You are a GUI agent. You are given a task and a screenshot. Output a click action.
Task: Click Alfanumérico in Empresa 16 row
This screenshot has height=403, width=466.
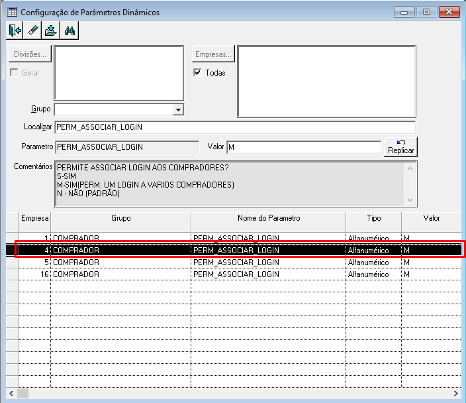[x=368, y=274]
